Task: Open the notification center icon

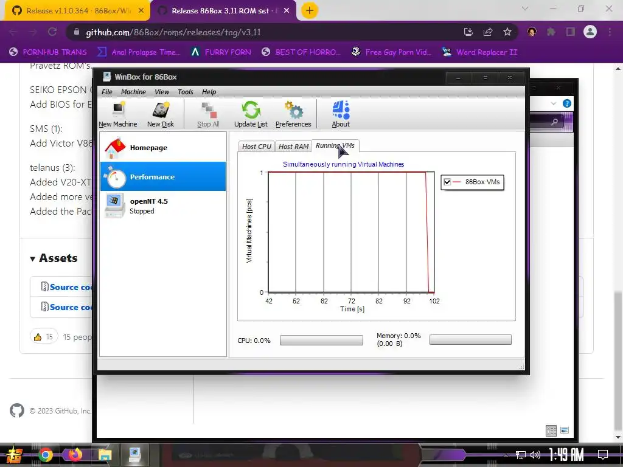Action: [603, 454]
